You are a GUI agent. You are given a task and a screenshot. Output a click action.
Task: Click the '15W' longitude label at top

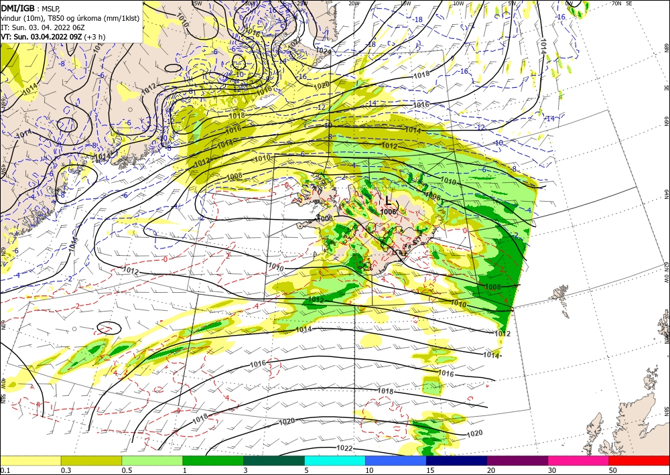pyautogui.click(x=406, y=3)
